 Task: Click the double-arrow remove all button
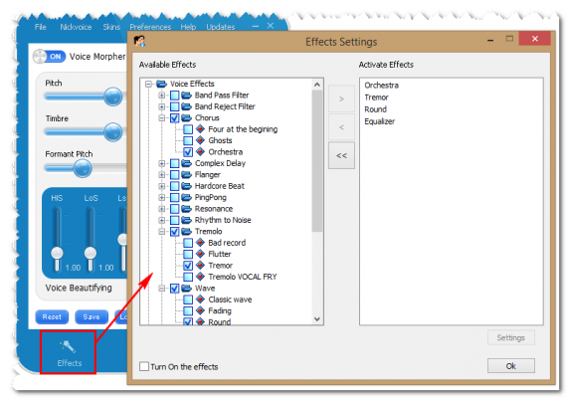[x=341, y=155]
